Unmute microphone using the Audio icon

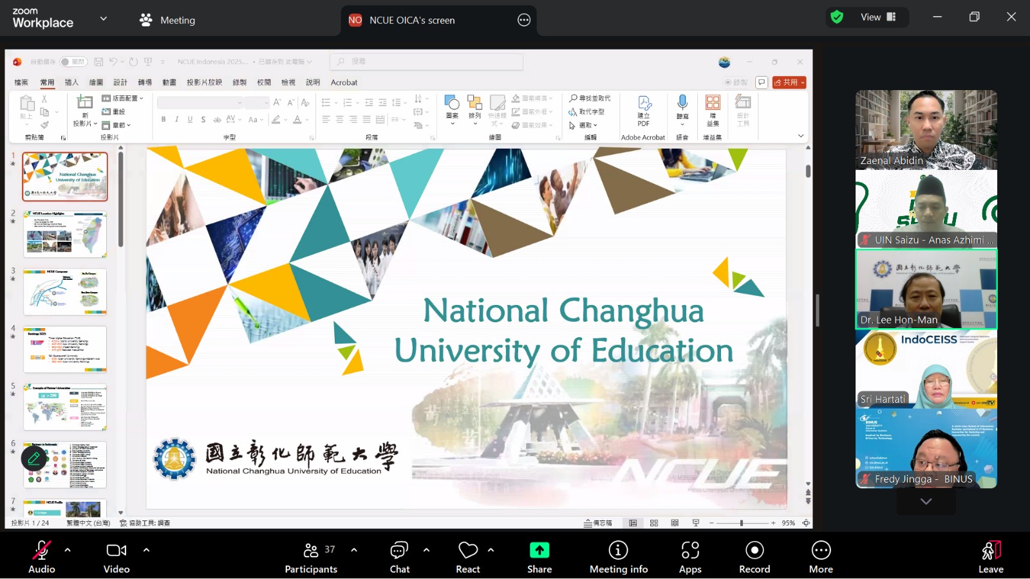coord(42,551)
